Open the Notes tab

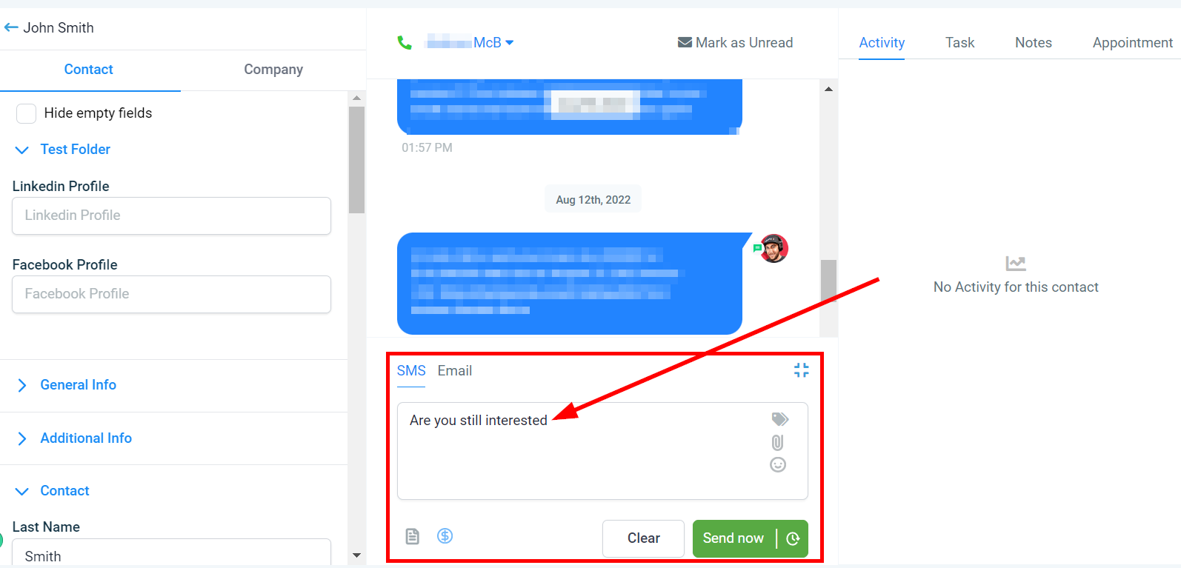click(x=1033, y=43)
